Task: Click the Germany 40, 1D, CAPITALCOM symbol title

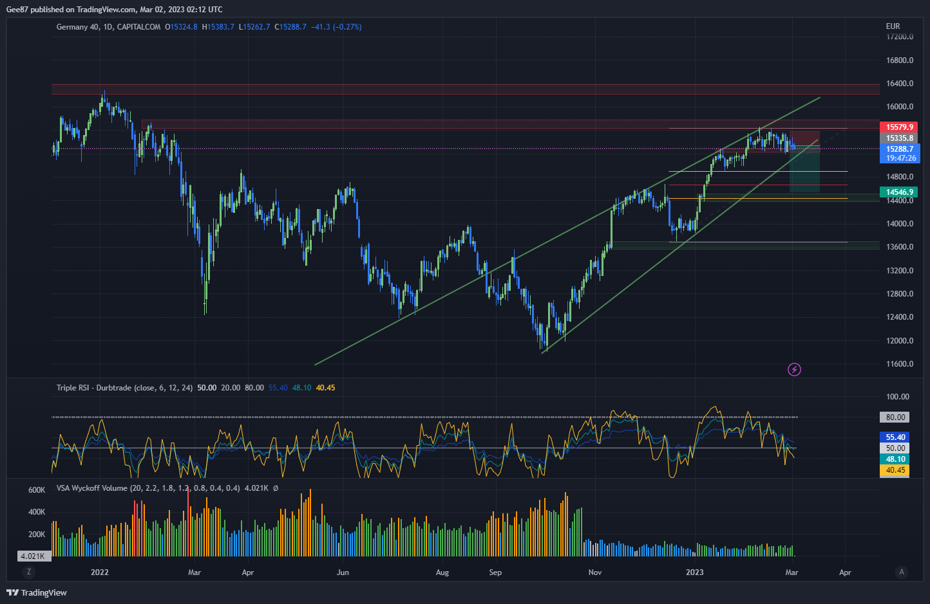Action: tap(108, 27)
